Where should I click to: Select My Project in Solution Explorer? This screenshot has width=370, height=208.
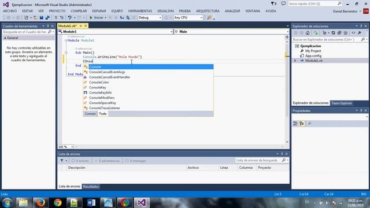tap(313, 51)
